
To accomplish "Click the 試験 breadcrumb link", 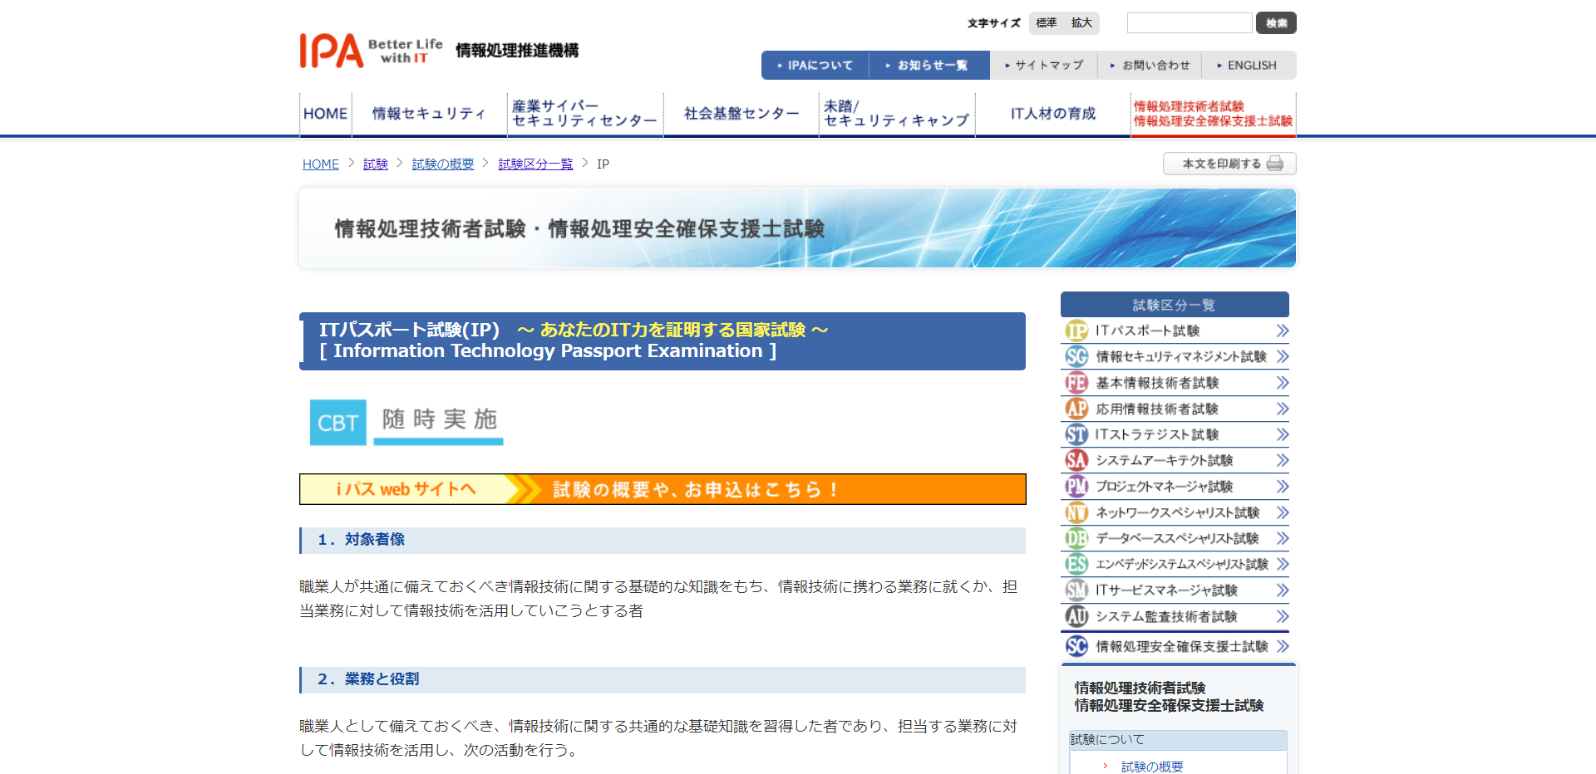I will (x=376, y=164).
